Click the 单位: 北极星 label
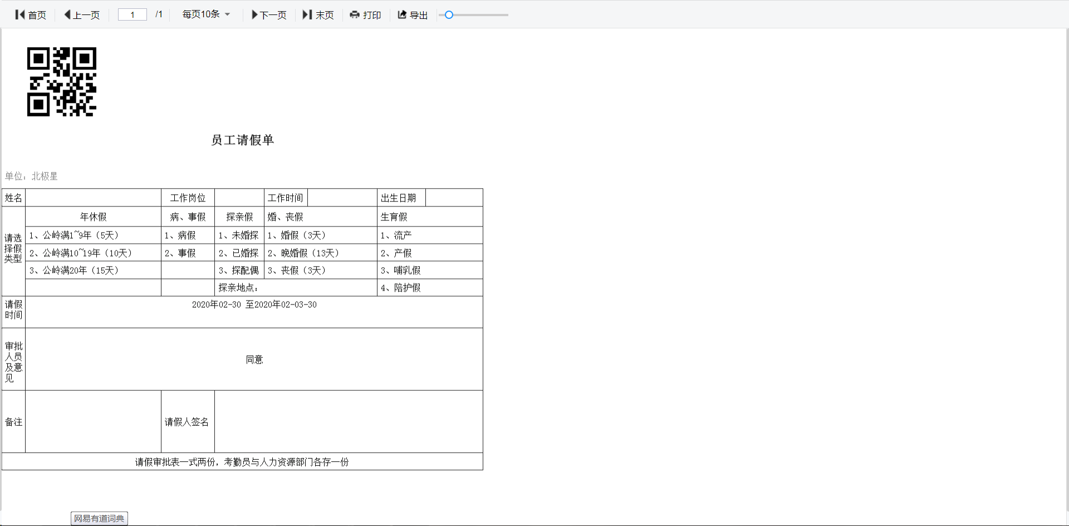 [31, 176]
